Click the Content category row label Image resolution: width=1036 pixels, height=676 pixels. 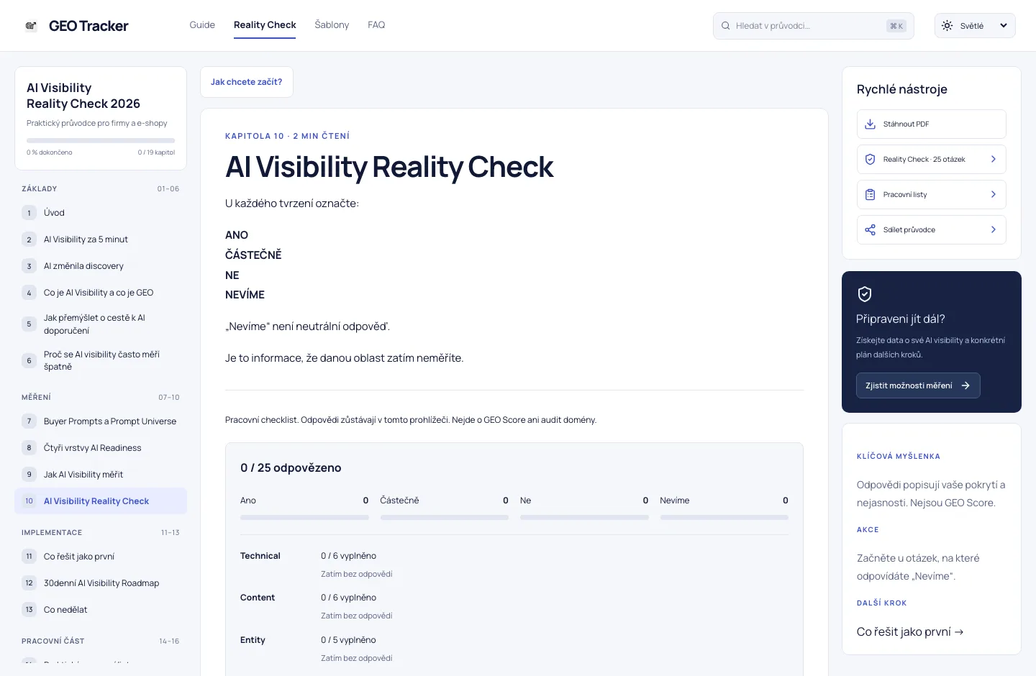tap(258, 598)
